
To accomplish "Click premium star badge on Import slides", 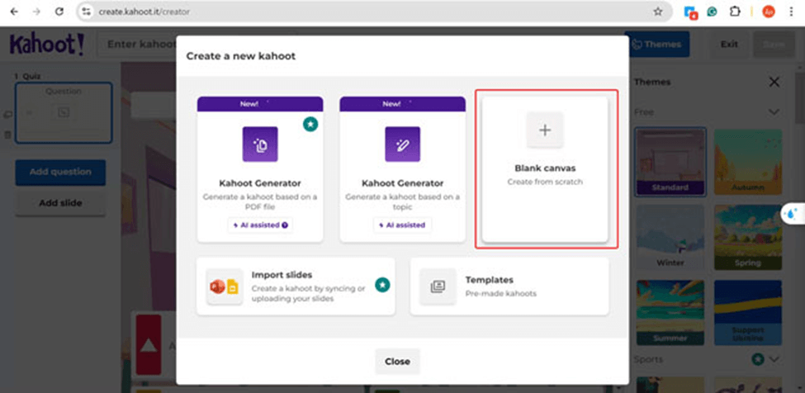I will click(x=382, y=285).
